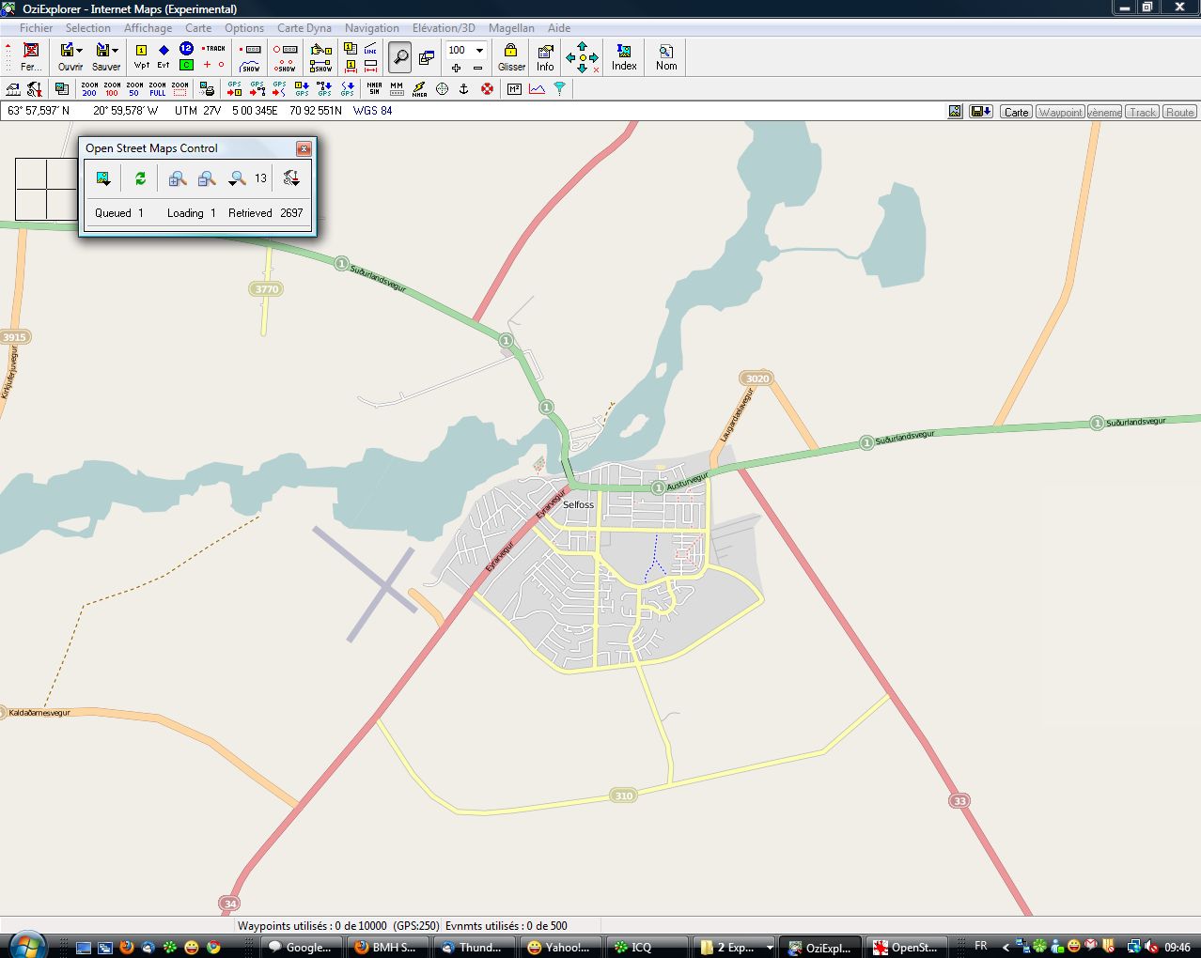Image resolution: width=1201 pixels, height=958 pixels.
Task: Select the anchor alarm icon
Action: coord(463,89)
